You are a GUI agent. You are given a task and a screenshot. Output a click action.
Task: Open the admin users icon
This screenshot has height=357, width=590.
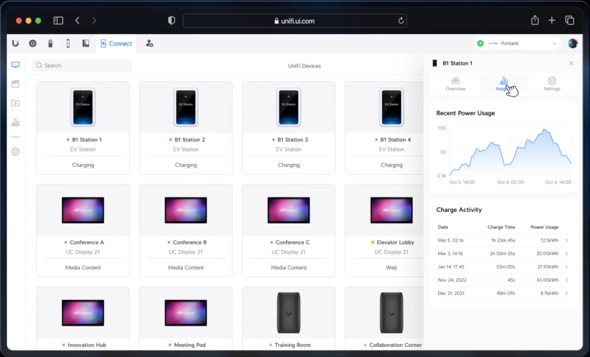(x=149, y=43)
